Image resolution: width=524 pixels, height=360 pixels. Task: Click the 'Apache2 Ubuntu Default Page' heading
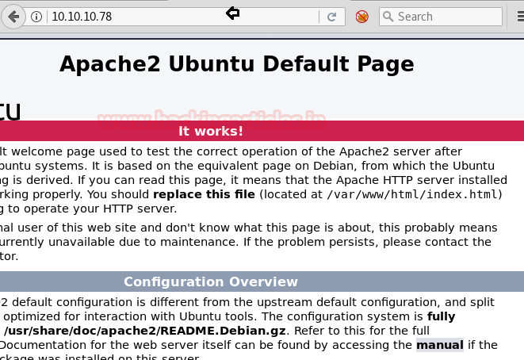click(x=236, y=64)
